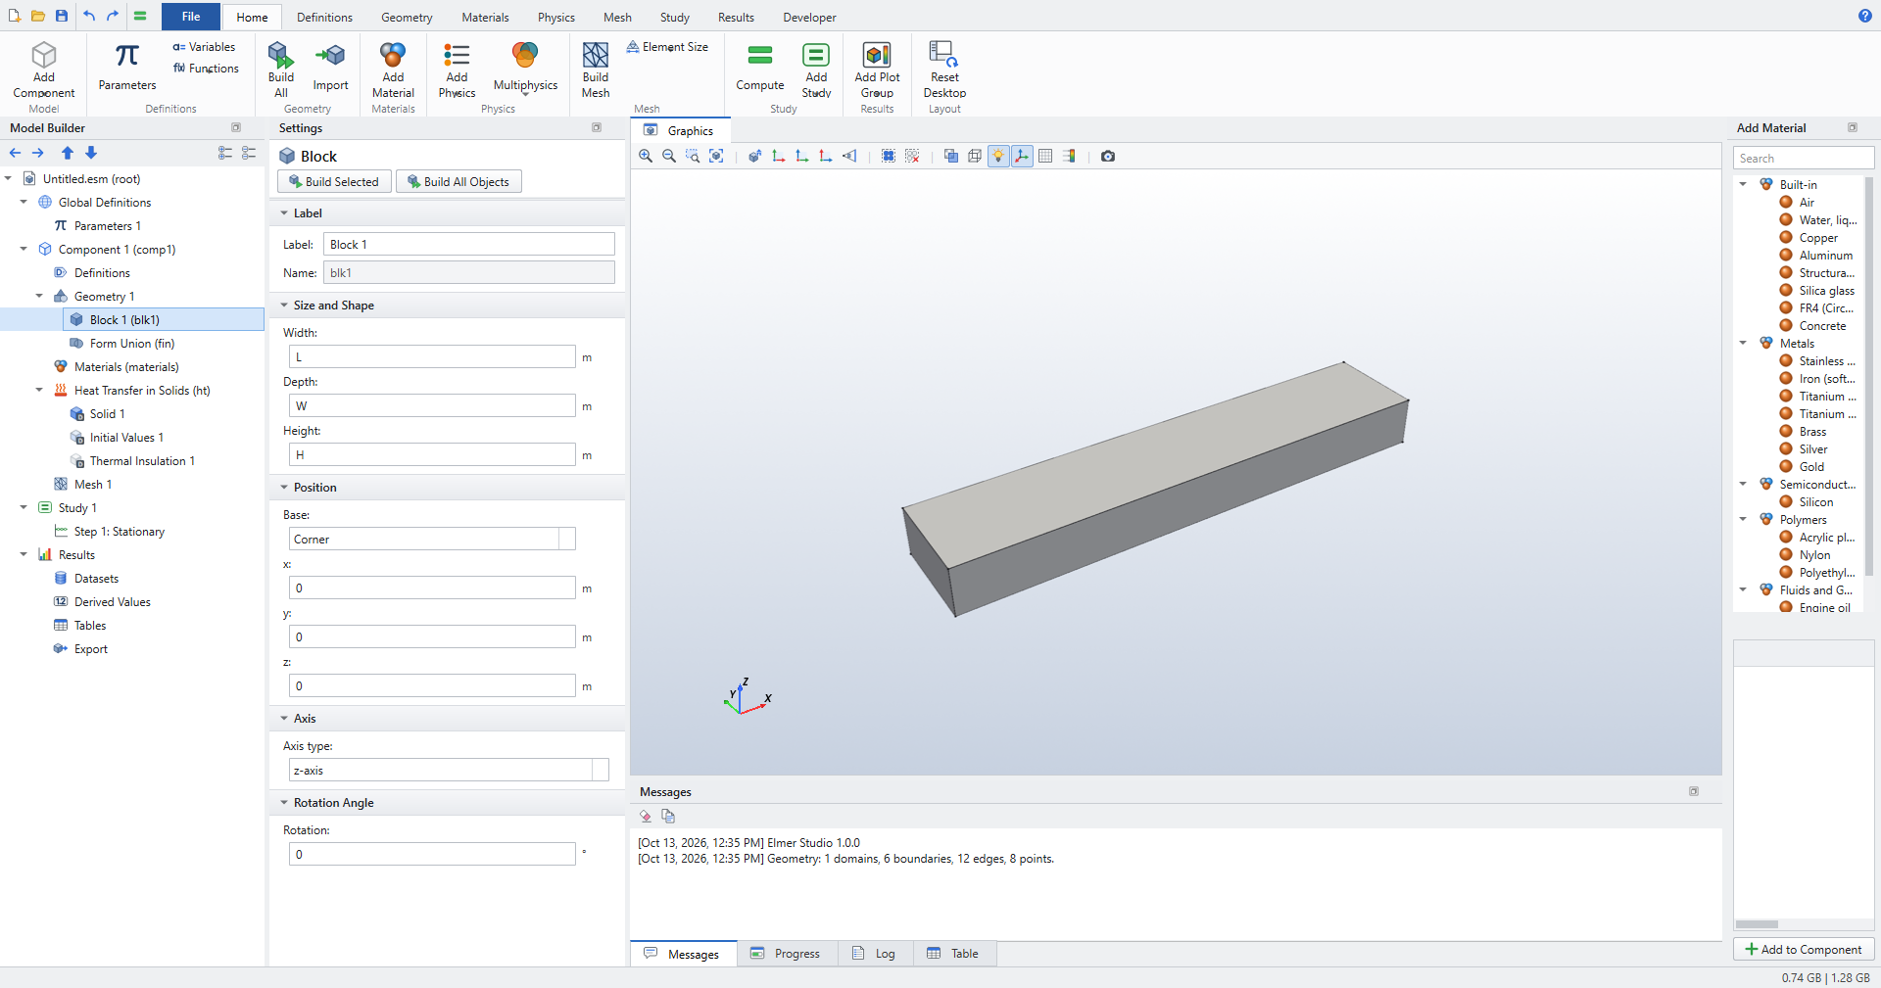This screenshot has width=1881, height=988.
Task: Click the Build All Objects button
Action: 458,182
